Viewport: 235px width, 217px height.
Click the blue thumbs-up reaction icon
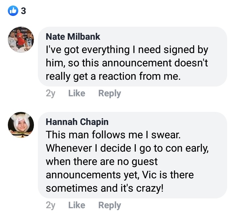pos(13,11)
